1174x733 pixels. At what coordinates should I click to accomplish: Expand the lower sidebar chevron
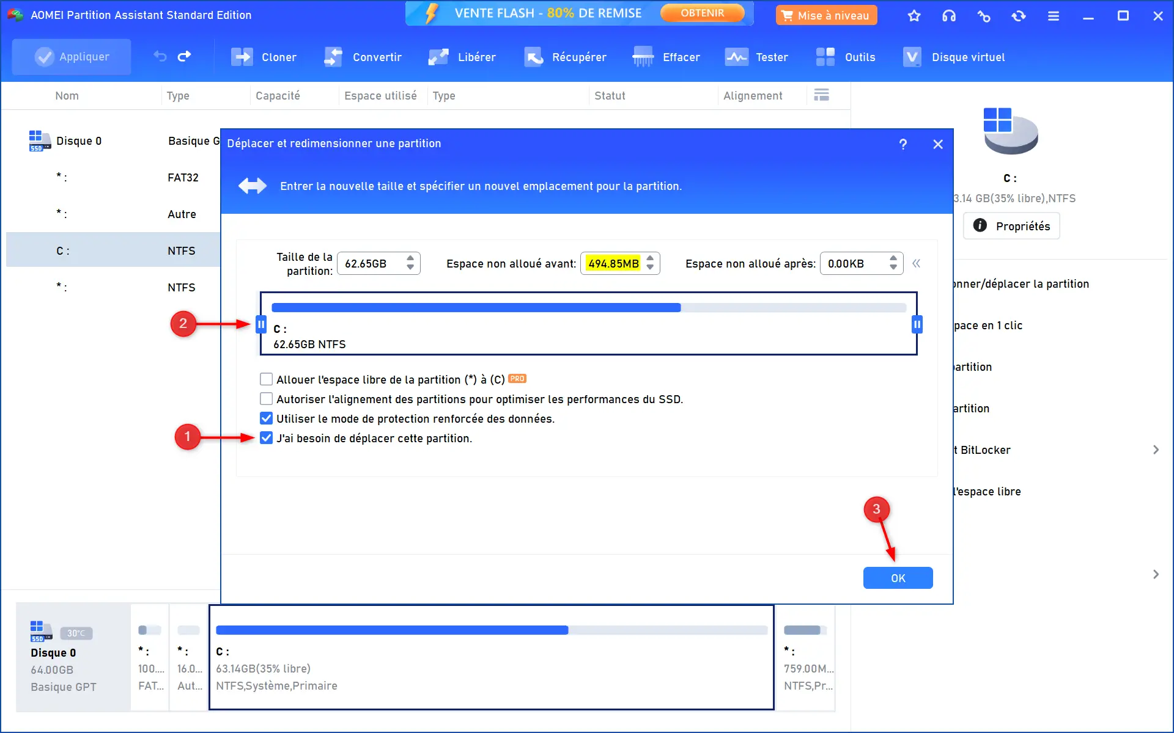pyautogui.click(x=1156, y=574)
